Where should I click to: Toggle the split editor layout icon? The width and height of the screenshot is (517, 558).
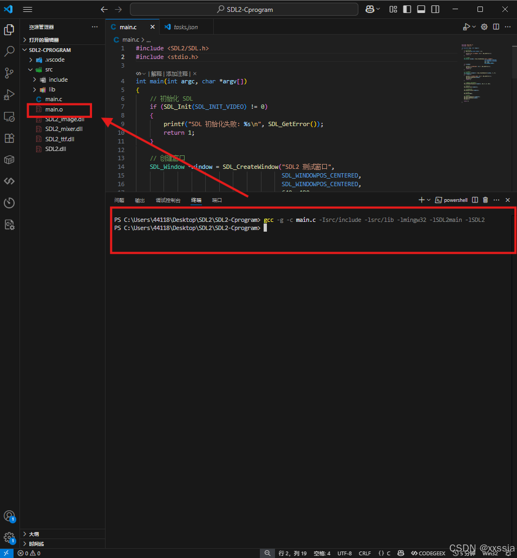pyautogui.click(x=495, y=27)
